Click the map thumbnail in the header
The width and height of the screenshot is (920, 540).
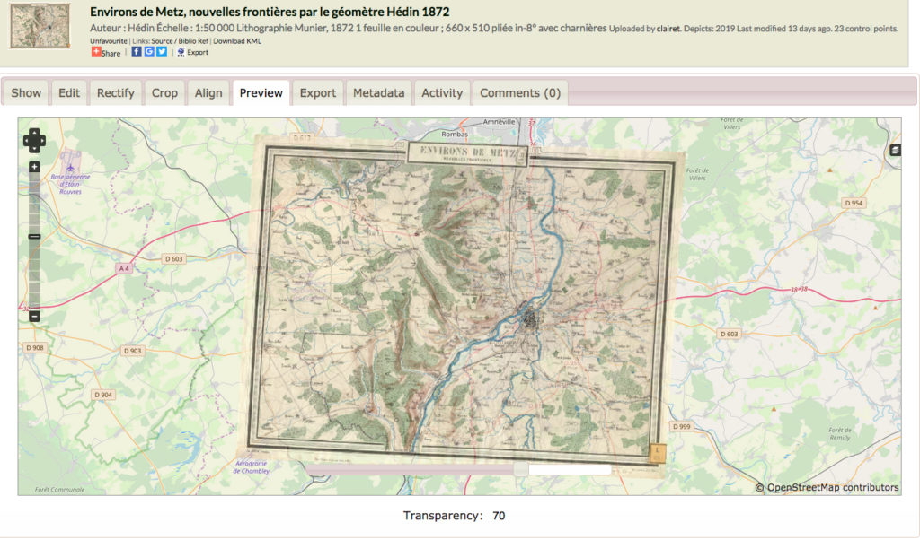click(x=40, y=26)
